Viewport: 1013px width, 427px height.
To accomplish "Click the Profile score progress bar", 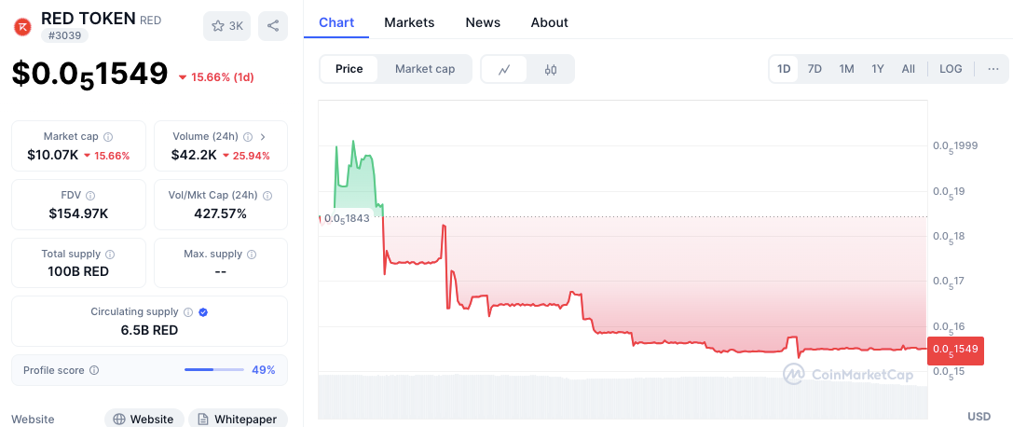I will [x=213, y=370].
